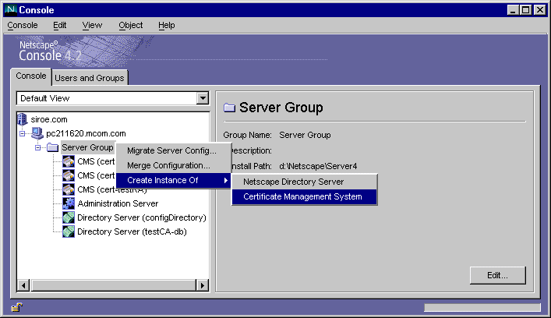
Task: Choose Netscape Directory Server submenu item
Action: 304,182
